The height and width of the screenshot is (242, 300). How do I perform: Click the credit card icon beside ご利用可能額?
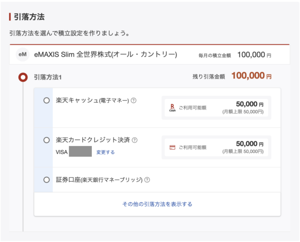click(173, 147)
